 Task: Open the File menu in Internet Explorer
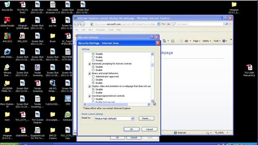(77, 30)
